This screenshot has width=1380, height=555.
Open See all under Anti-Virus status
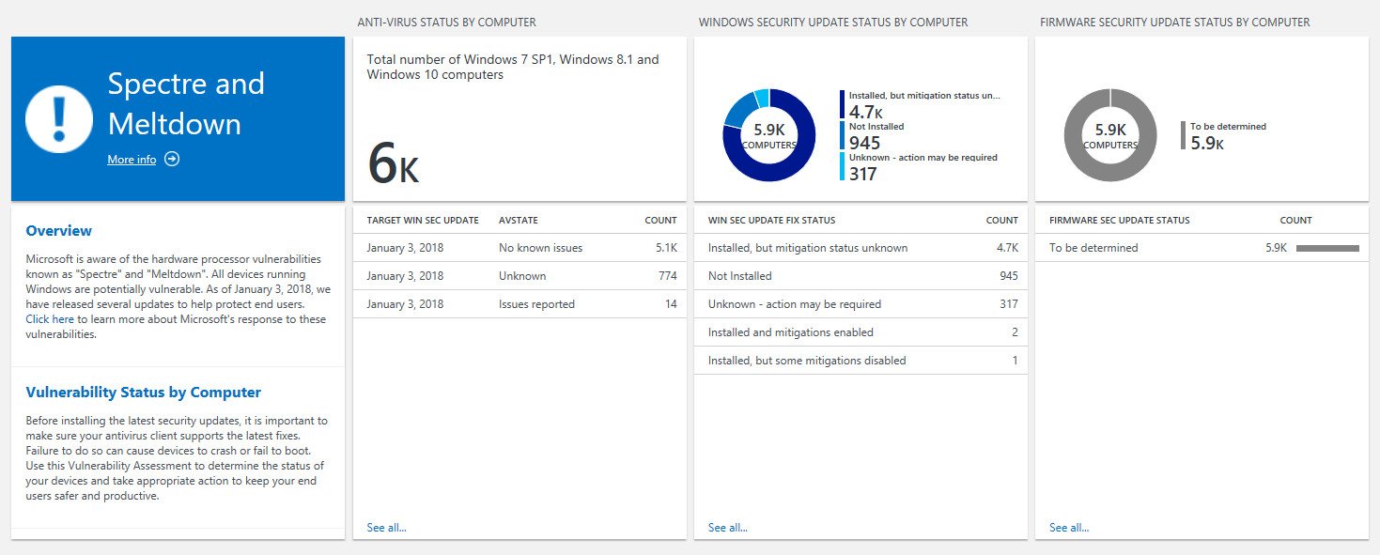pos(386,527)
